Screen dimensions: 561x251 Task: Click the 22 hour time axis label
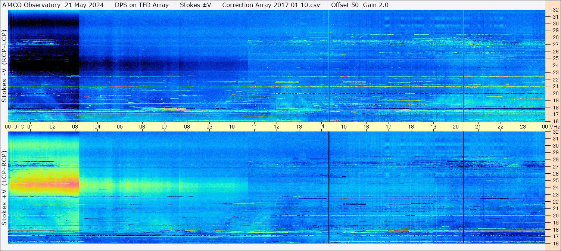(x=501, y=127)
